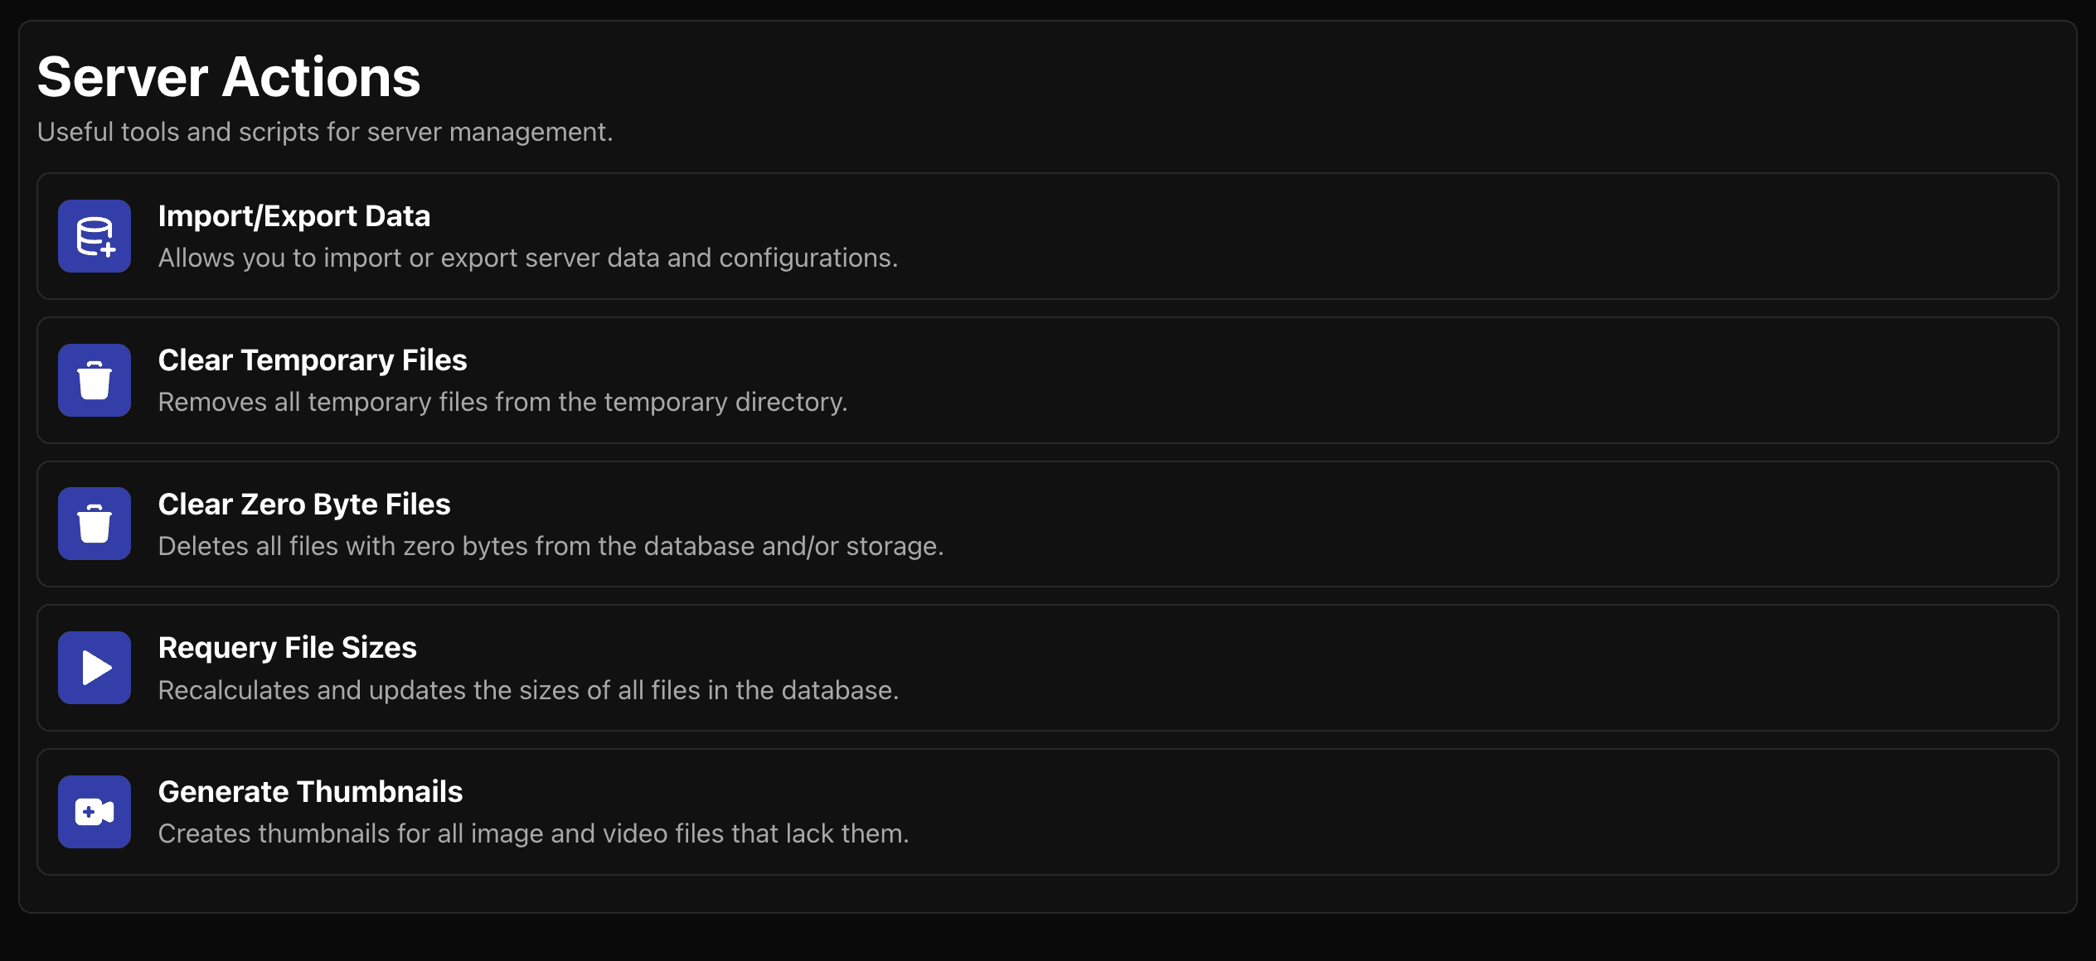This screenshot has height=961, width=2096.
Task: Click the Server Actions page title
Action: (229, 75)
